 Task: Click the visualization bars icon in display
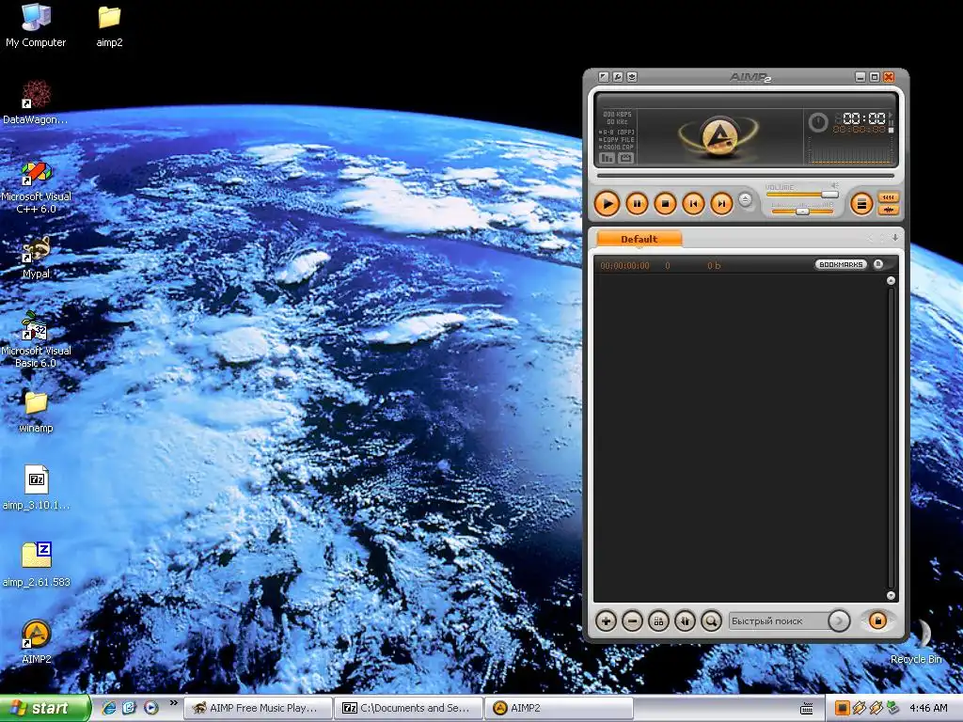(x=607, y=158)
